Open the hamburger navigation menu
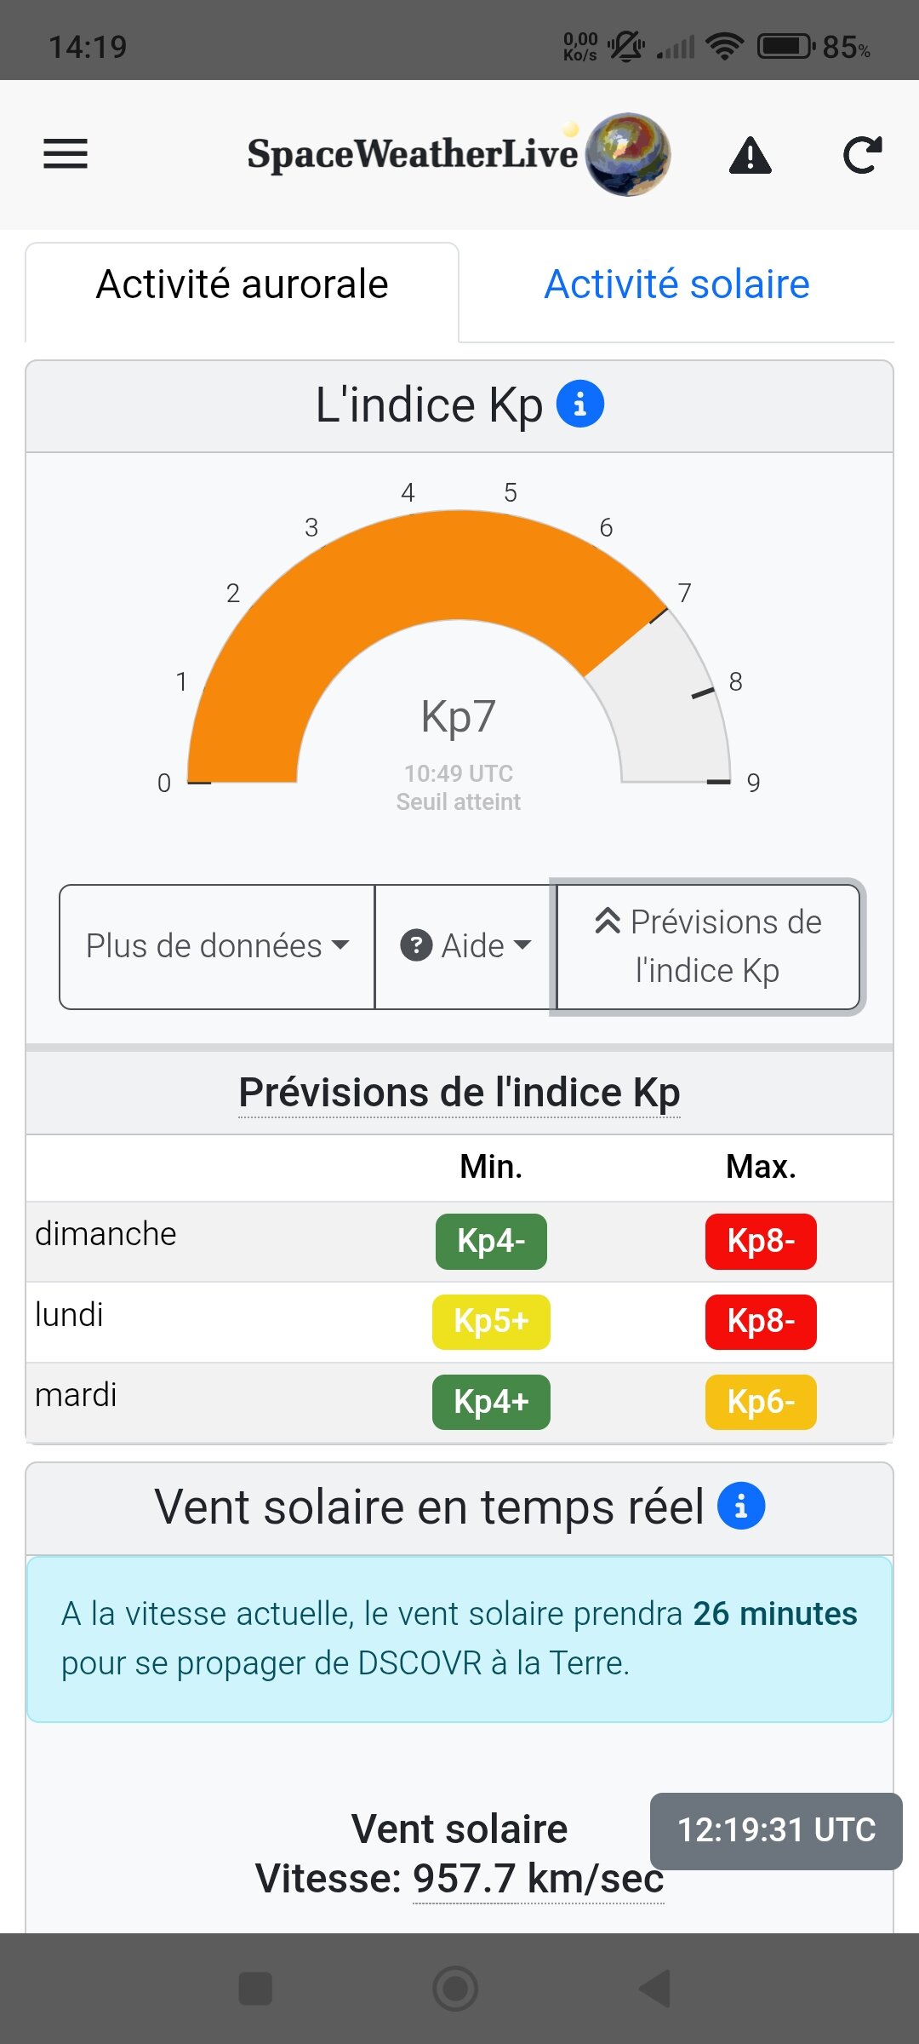Image resolution: width=919 pixels, height=2044 pixels. 66,154
